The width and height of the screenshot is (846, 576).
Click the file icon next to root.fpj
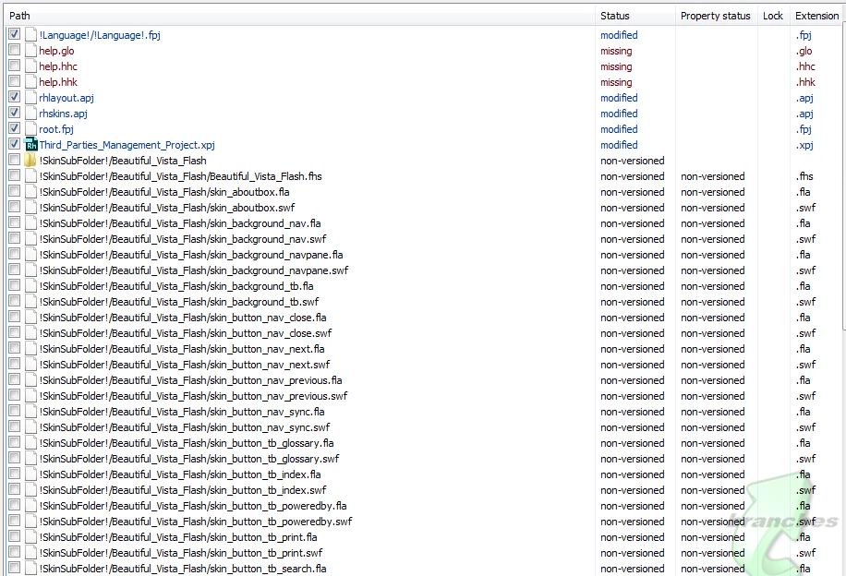click(x=30, y=129)
